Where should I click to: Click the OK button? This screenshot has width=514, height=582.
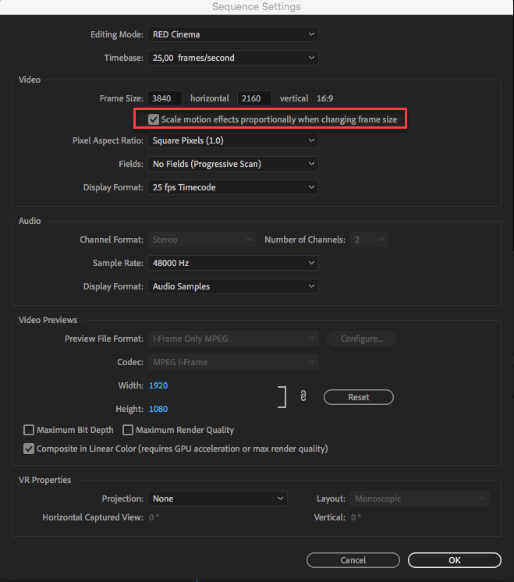(x=455, y=560)
